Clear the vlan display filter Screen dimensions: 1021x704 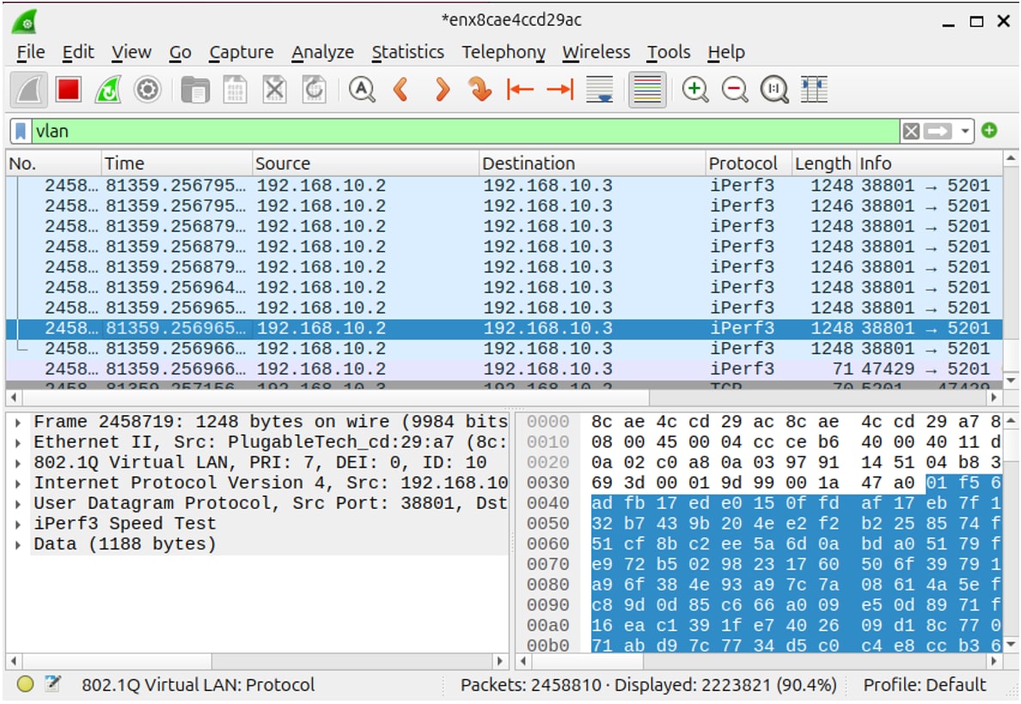(911, 132)
